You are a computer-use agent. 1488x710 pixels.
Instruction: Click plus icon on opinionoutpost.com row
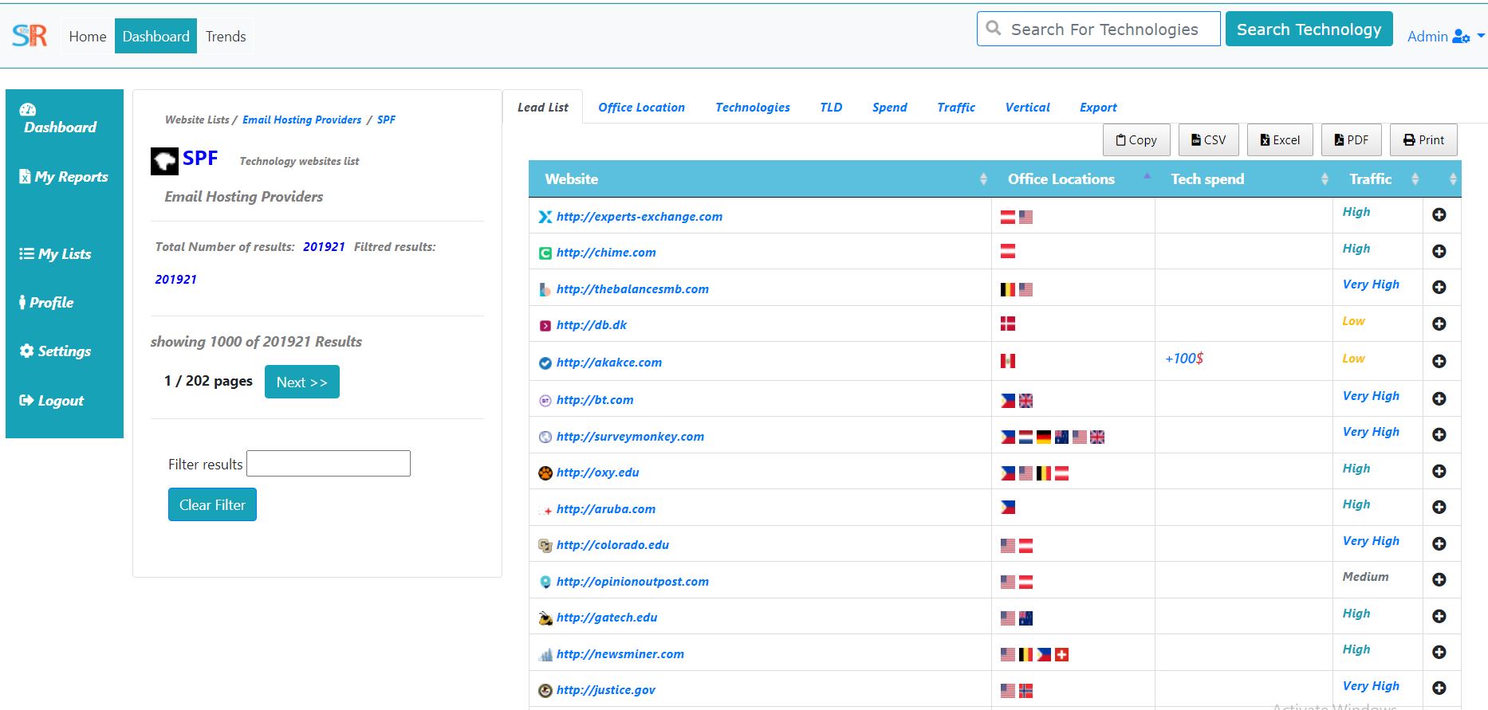tap(1439, 579)
